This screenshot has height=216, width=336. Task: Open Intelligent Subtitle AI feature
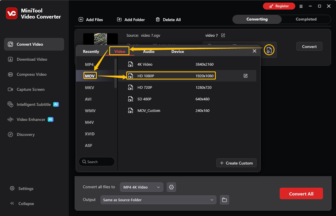(34, 104)
